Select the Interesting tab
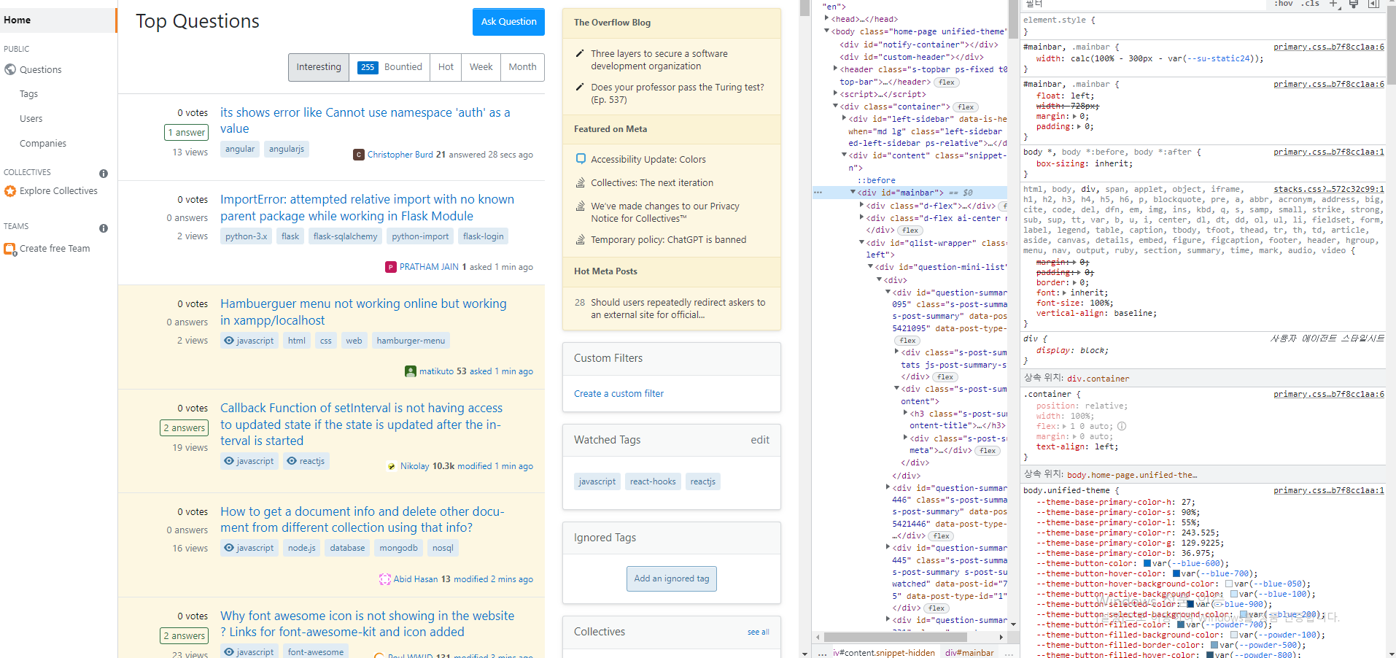The height and width of the screenshot is (658, 1396). pyautogui.click(x=319, y=67)
